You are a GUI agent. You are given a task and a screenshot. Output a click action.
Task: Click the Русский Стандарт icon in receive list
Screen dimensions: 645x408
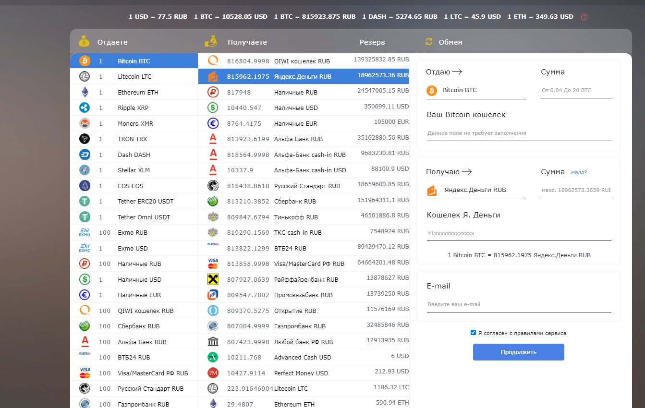tap(213, 186)
